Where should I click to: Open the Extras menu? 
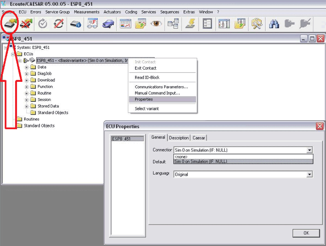pyautogui.click(x=189, y=12)
